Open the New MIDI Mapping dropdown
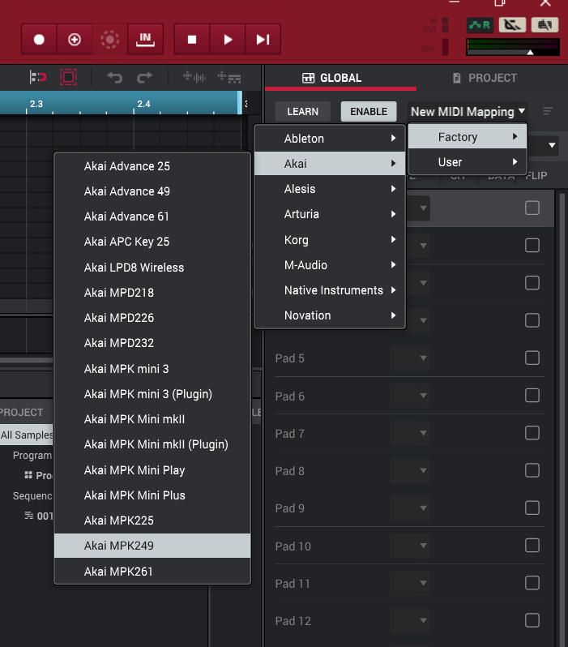This screenshot has width=568, height=647. click(468, 111)
